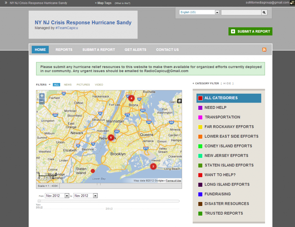Hide the category filter via HIDE link

coord(227,83)
